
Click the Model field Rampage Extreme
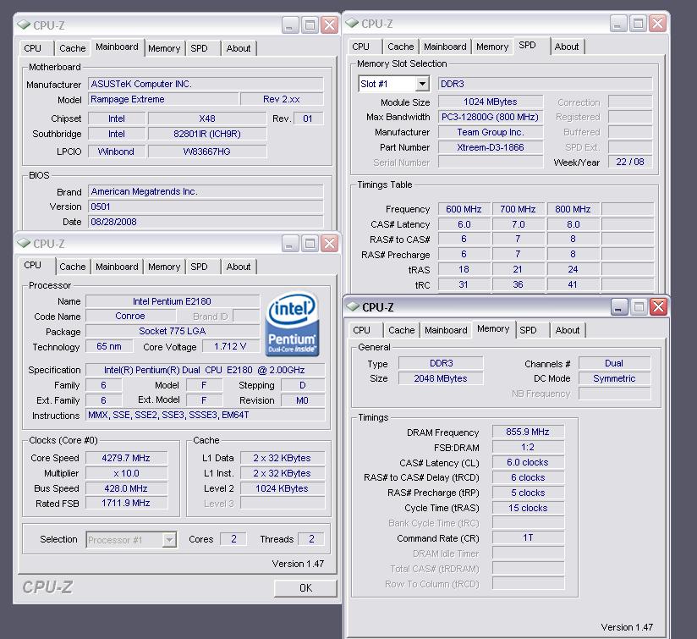pos(163,99)
